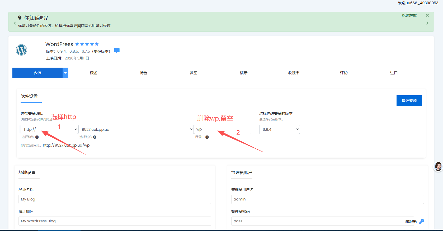Switch to the 特色 tab
Image resolution: width=443 pixels, height=231 pixels.
click(x=144, y=73)
